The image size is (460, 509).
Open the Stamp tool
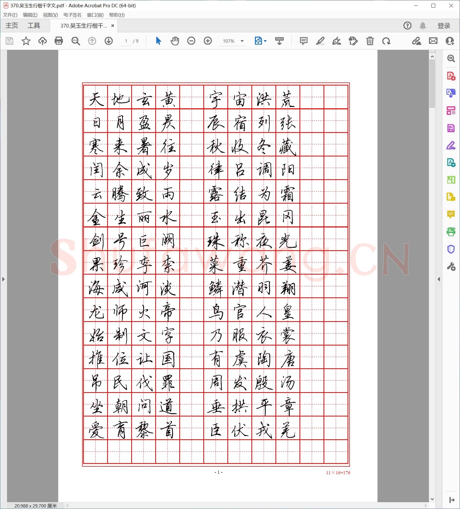pyautogui.click(x=353, y=41)
